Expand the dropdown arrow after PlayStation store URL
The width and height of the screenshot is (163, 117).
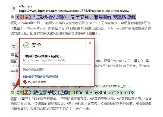click(131, 86)
